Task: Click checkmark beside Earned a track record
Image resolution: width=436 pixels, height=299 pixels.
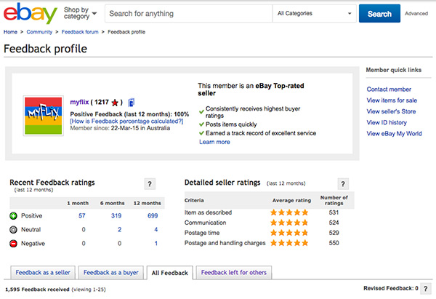Action: (x=201, y=133)
